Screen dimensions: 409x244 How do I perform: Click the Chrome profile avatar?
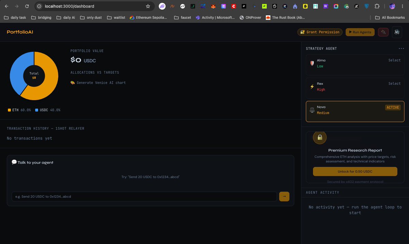[x=392, y=6]
